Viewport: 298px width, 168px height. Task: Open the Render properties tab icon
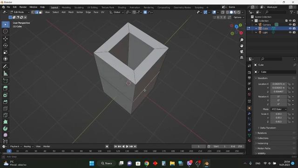tap(250, 73)
